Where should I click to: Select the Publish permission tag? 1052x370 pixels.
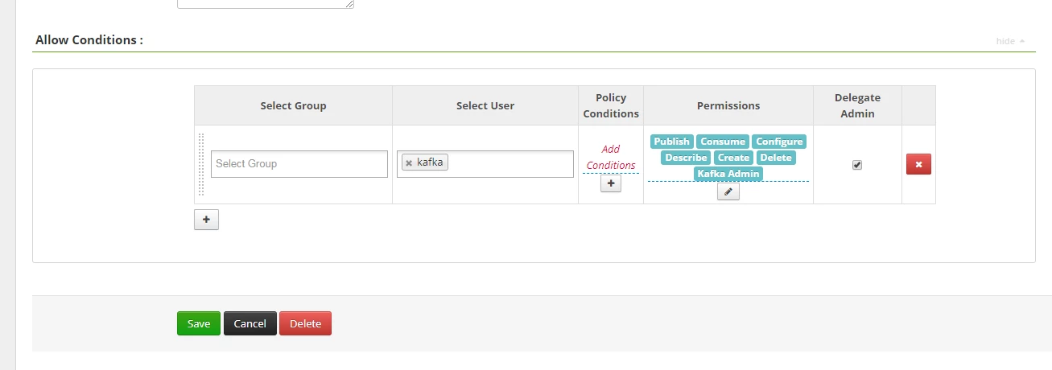point(671,142)
